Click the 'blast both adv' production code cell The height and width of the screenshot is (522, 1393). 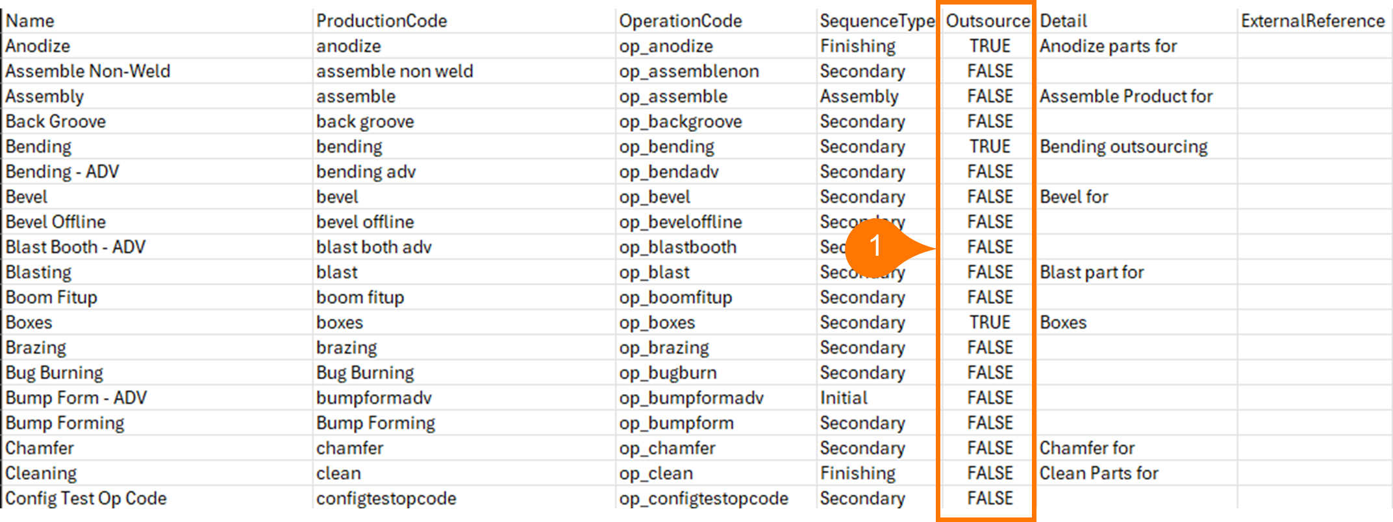pos(373,247)
